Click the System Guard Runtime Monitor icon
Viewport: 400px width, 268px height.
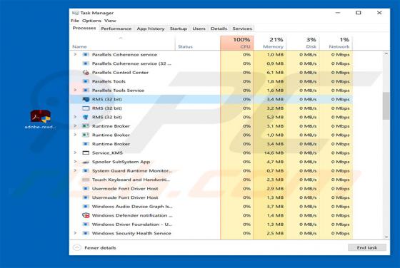[x=86, y=171]
